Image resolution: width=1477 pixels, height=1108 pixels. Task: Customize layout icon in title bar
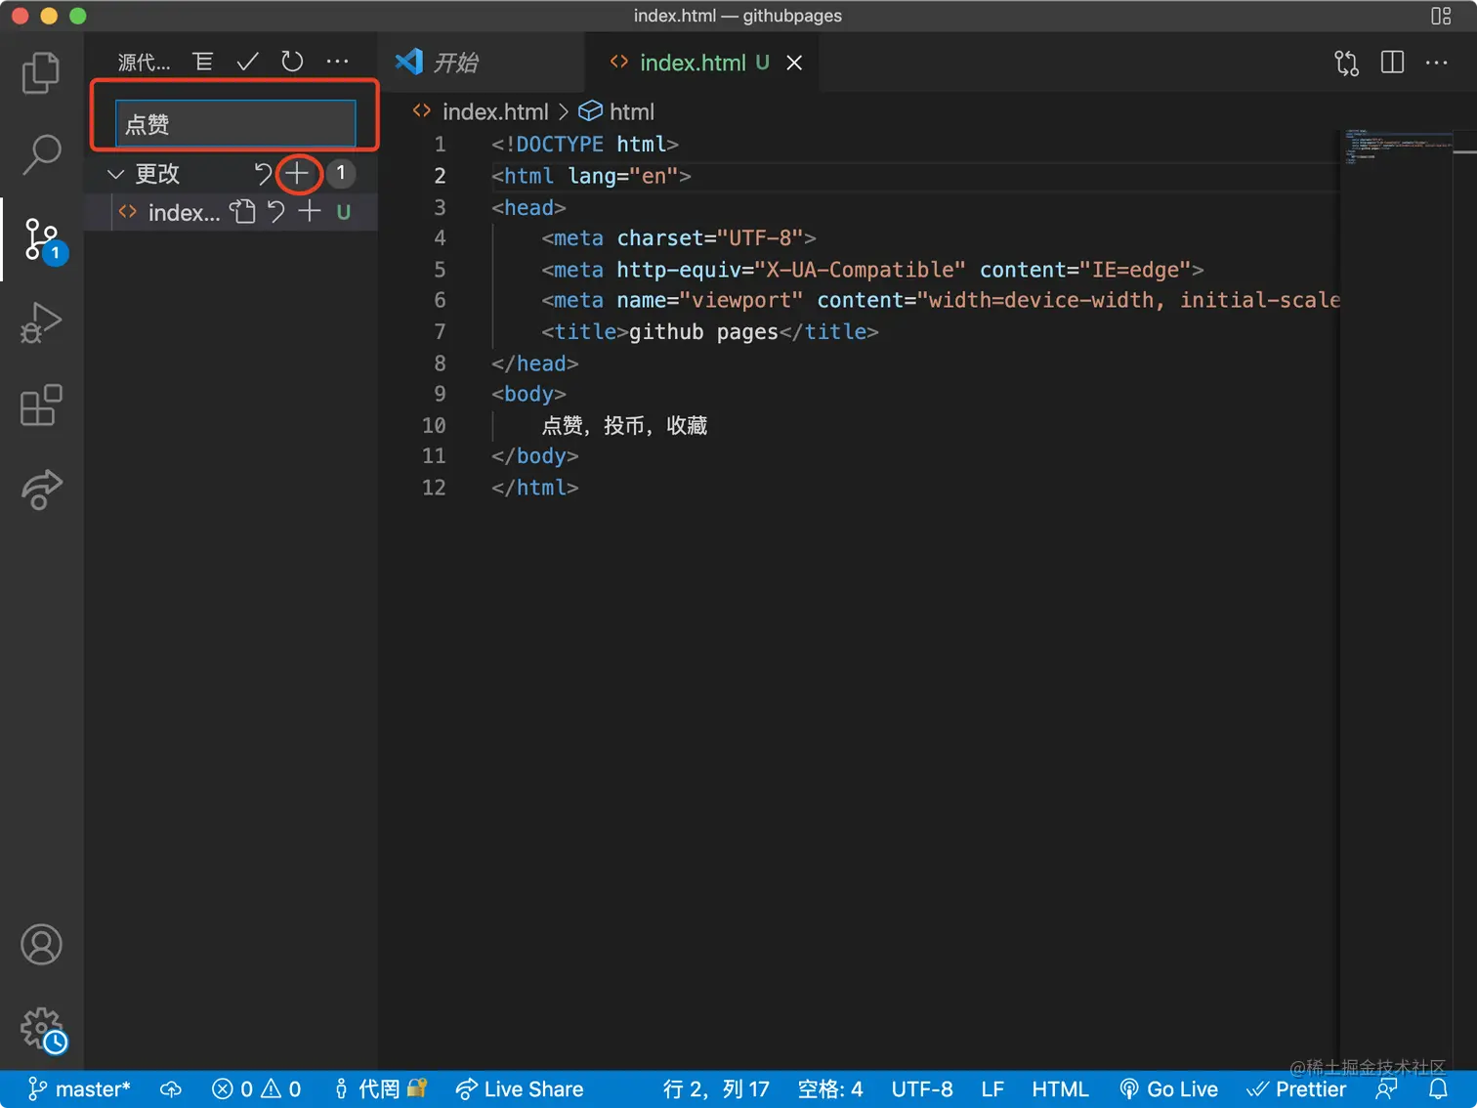point(1441,16)
